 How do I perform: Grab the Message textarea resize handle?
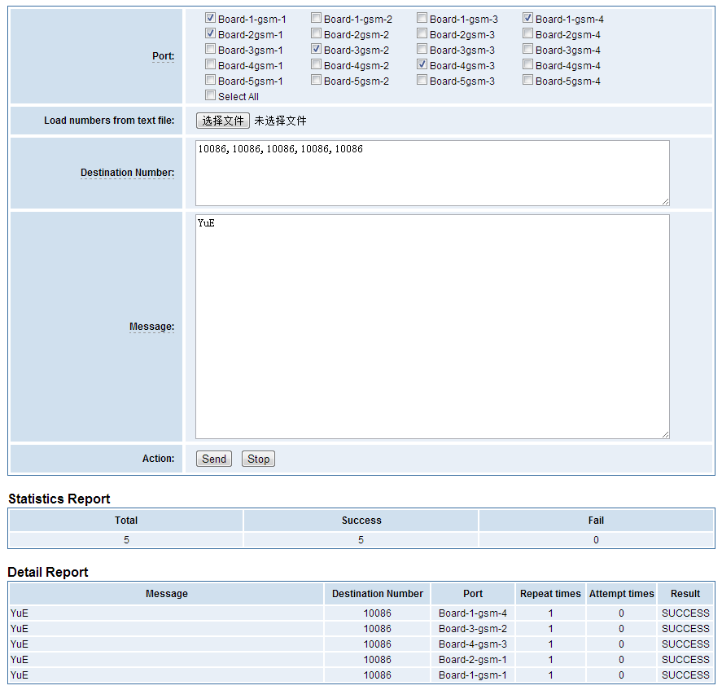(x=666, y=435)
